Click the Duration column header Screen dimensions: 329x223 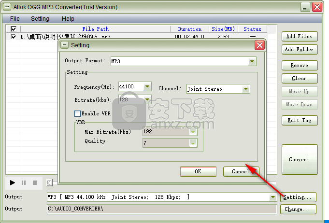point(190,29)
